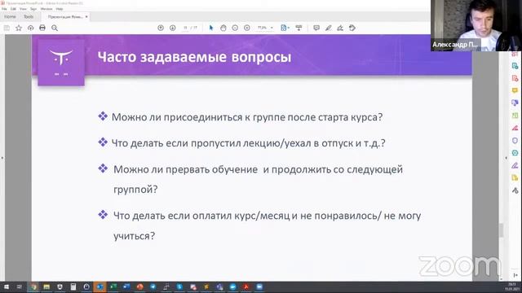Go to previous page with up arrow
The height and width of the screenshot is (293, 522).
coord(161,28)
